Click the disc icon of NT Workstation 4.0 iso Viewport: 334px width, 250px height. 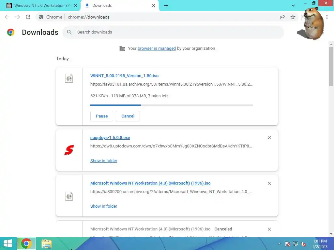[69, 196]
